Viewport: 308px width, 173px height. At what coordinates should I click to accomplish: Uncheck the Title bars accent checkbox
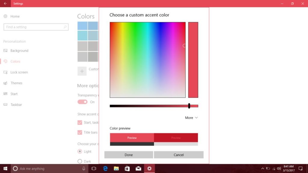tap(80, 132)
